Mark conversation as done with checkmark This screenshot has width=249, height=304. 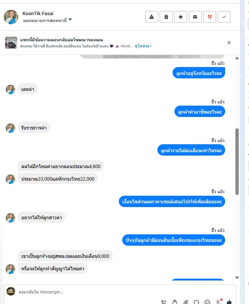click(x=224, y=17)
